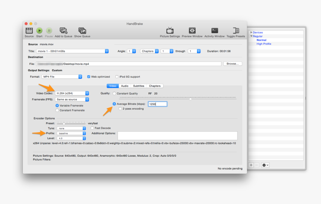Select Average Bitrate radio button

(114, 104)
